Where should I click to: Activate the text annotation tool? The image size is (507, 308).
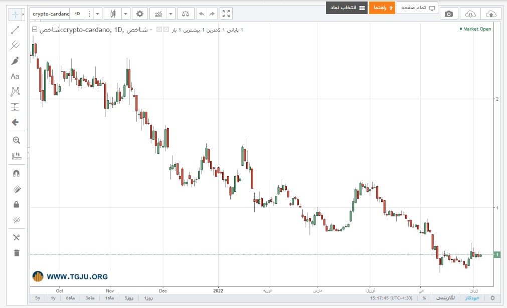tap(15, 76)
